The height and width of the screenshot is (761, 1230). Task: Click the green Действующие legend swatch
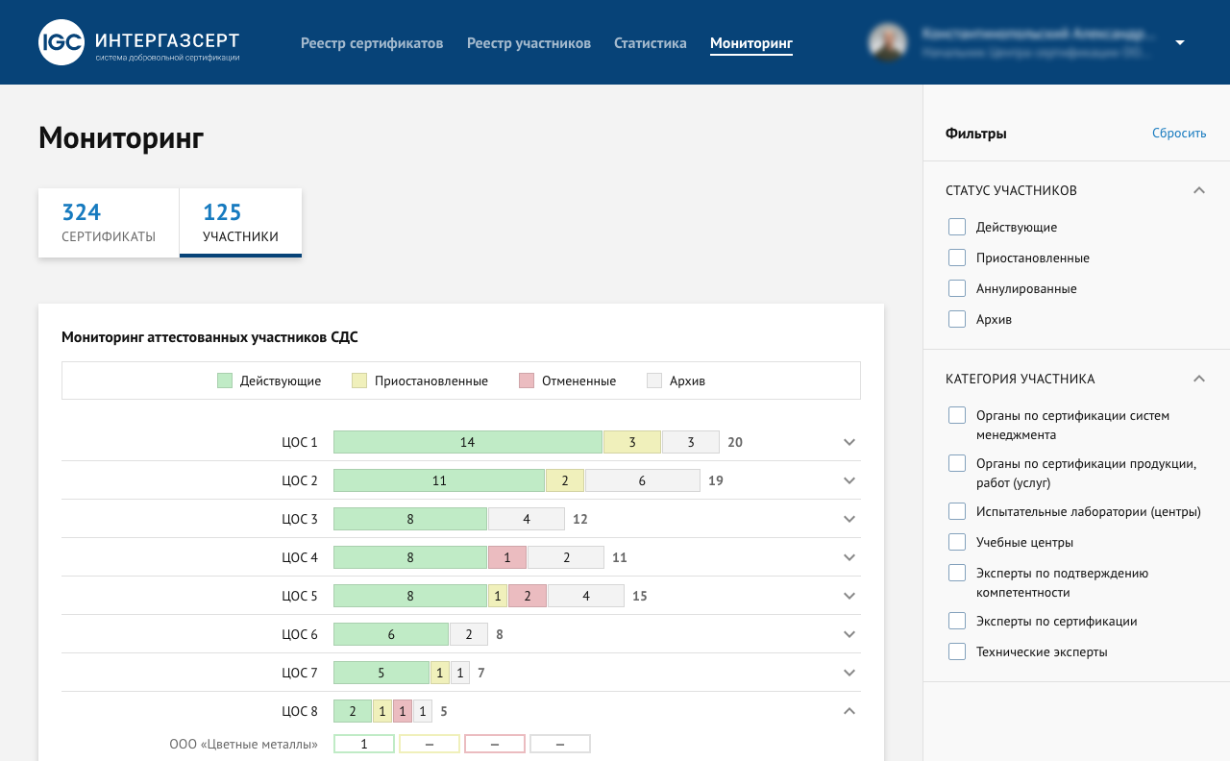(225, 380)
